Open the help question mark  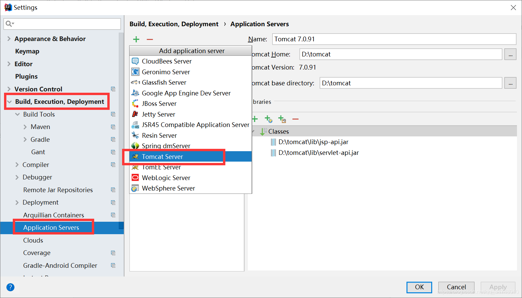10,287
